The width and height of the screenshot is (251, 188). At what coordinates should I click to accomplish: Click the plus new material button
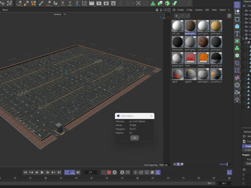pyautogui.click(x=176, y=16)
